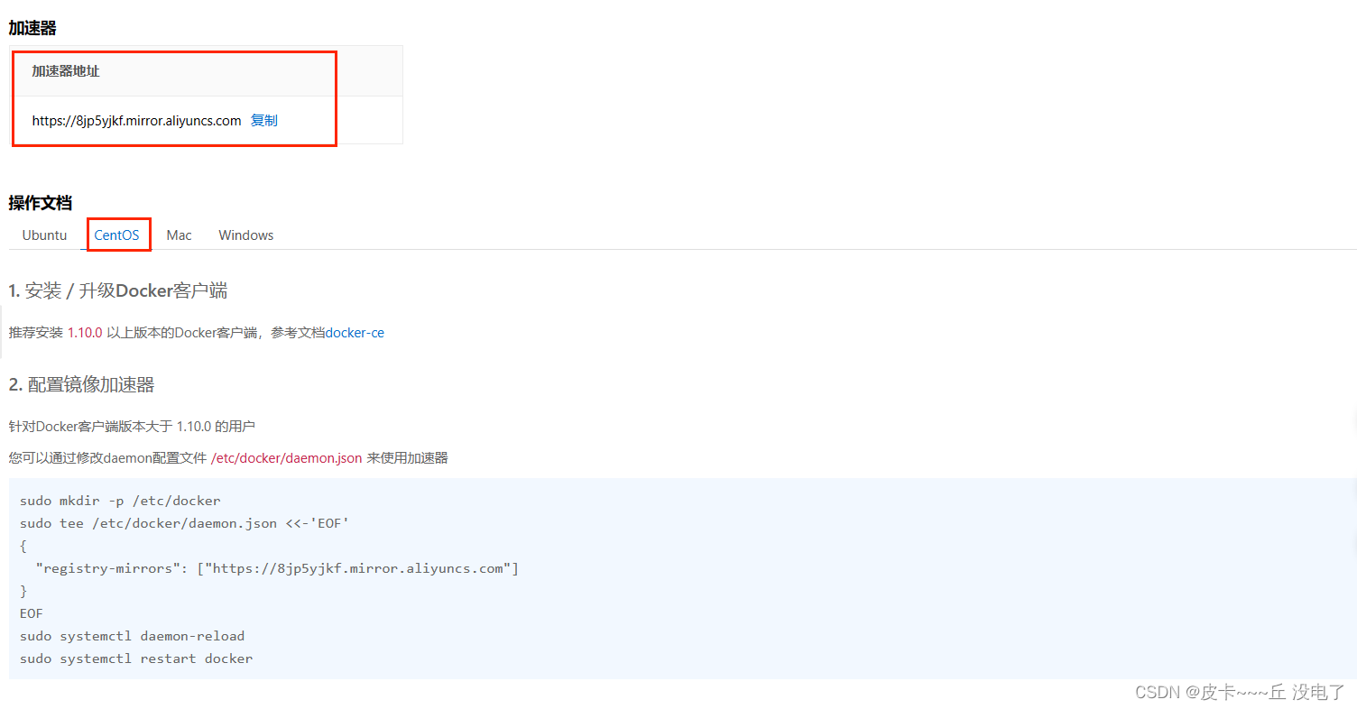Click the sudo systemctl daemon-reload line

coord(132,636)
